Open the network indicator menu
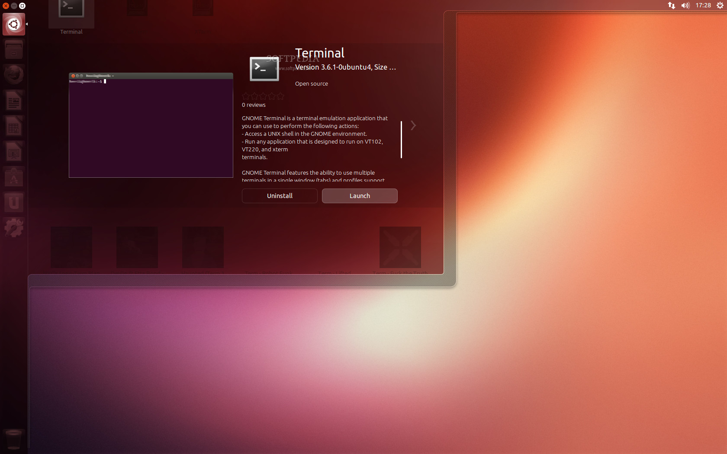727x454 pixels. coord(671,6)
